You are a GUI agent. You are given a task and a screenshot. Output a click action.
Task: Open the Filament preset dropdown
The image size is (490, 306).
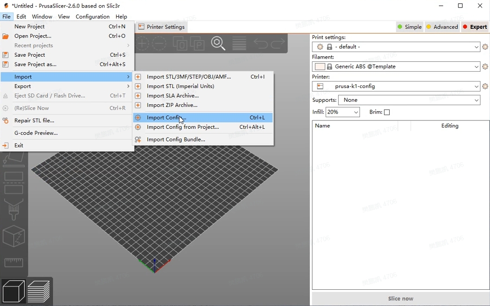click(x=396, y=67)
